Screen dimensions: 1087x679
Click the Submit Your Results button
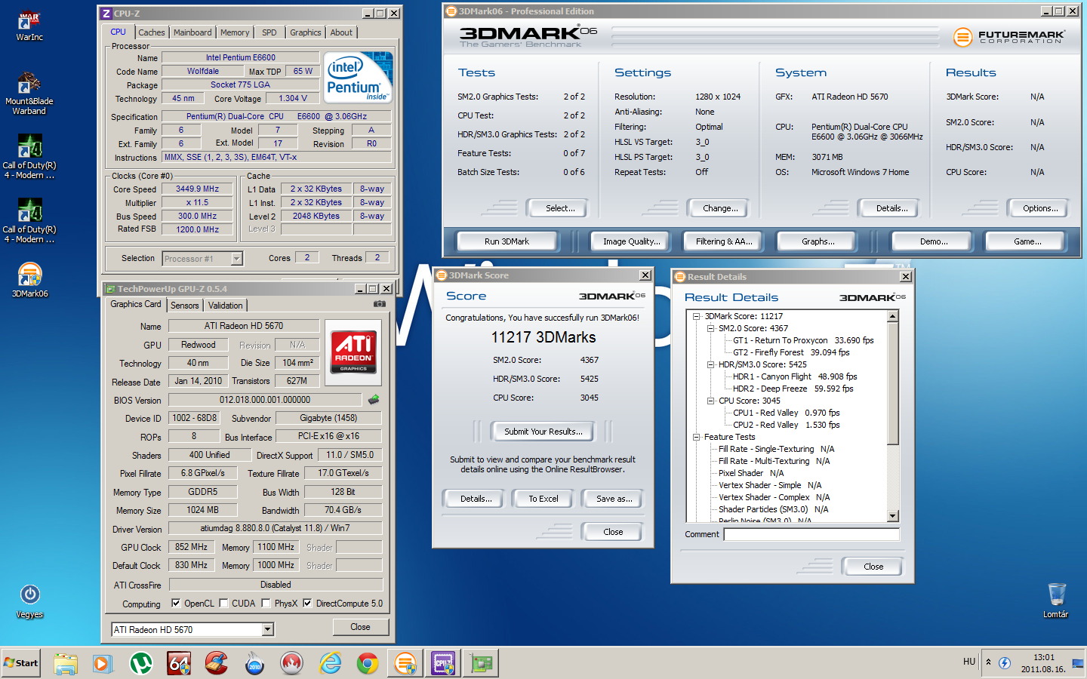[x=543, y=432]
